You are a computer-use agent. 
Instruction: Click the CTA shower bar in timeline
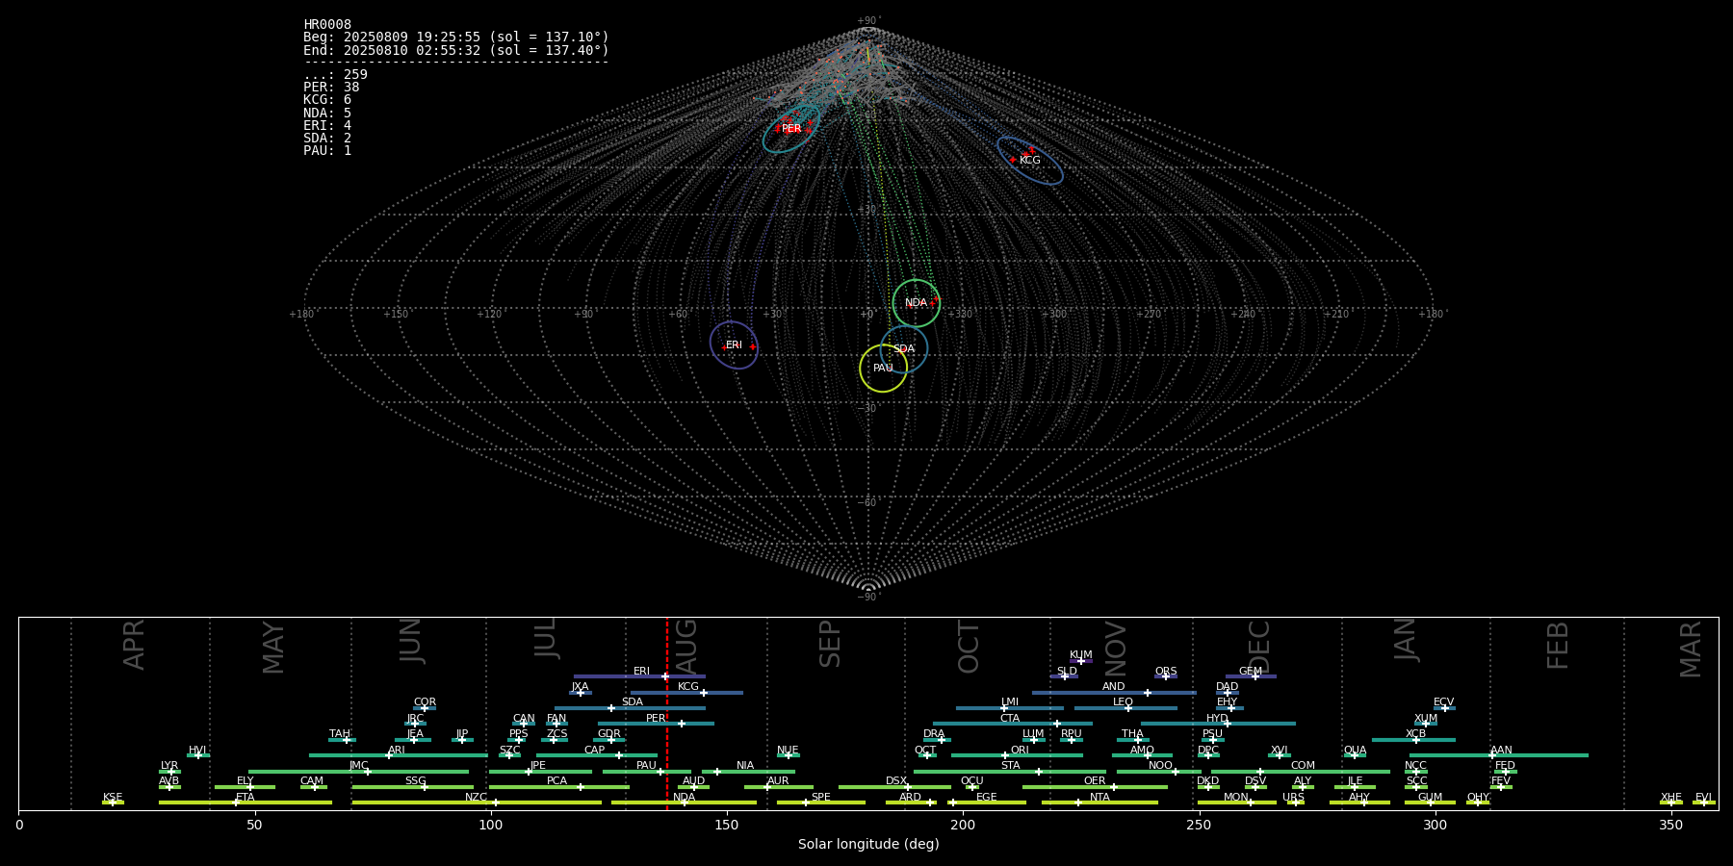1013,724
